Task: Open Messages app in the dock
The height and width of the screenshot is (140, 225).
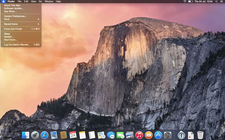Action: (x=111, y=135)
